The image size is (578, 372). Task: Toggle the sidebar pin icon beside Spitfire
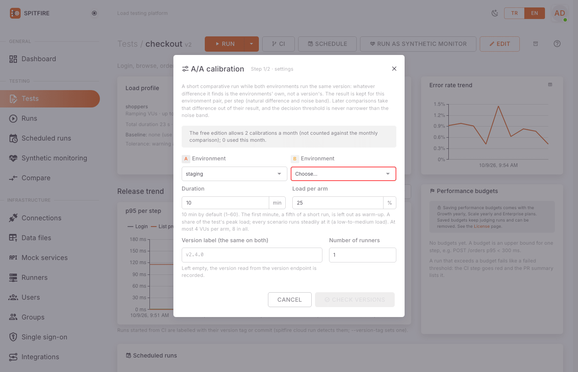click(x=94, y=13)
